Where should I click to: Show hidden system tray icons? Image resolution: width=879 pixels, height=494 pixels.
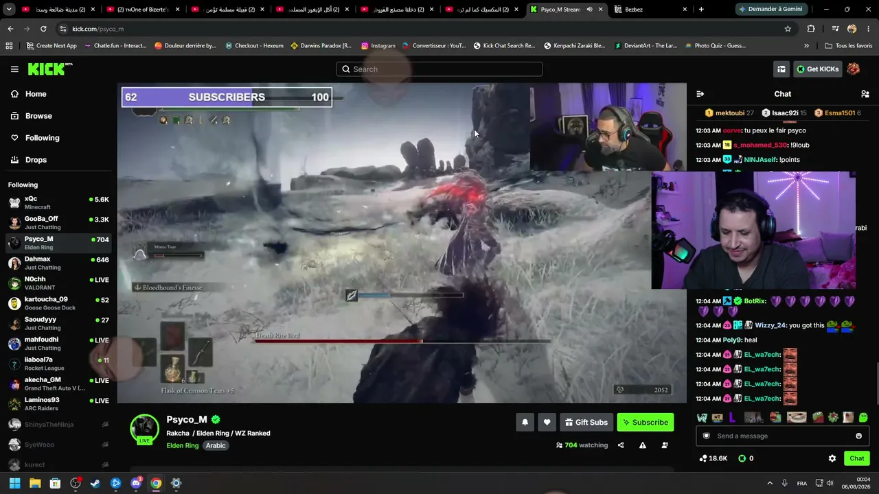pos(770,483)
